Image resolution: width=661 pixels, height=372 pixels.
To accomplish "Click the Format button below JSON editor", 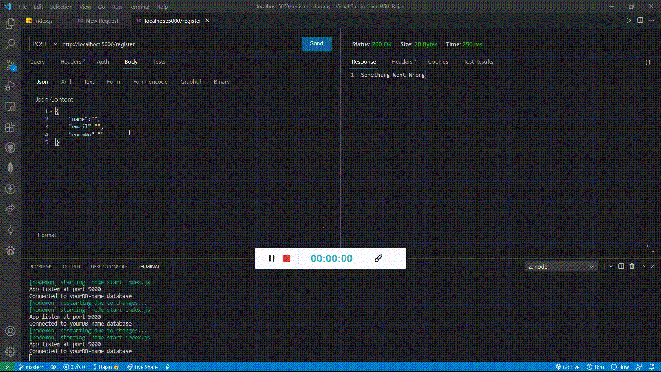I will click(x=47, y=235).
